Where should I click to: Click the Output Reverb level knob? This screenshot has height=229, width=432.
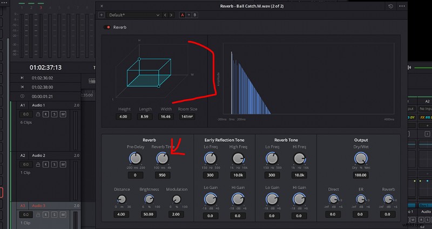click(388, 199)
